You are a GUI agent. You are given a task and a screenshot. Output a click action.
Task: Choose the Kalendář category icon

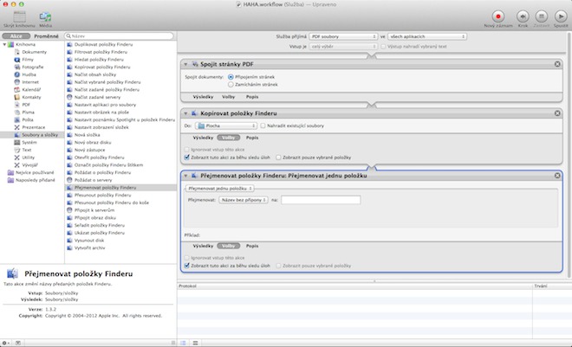tap(17, 91)
